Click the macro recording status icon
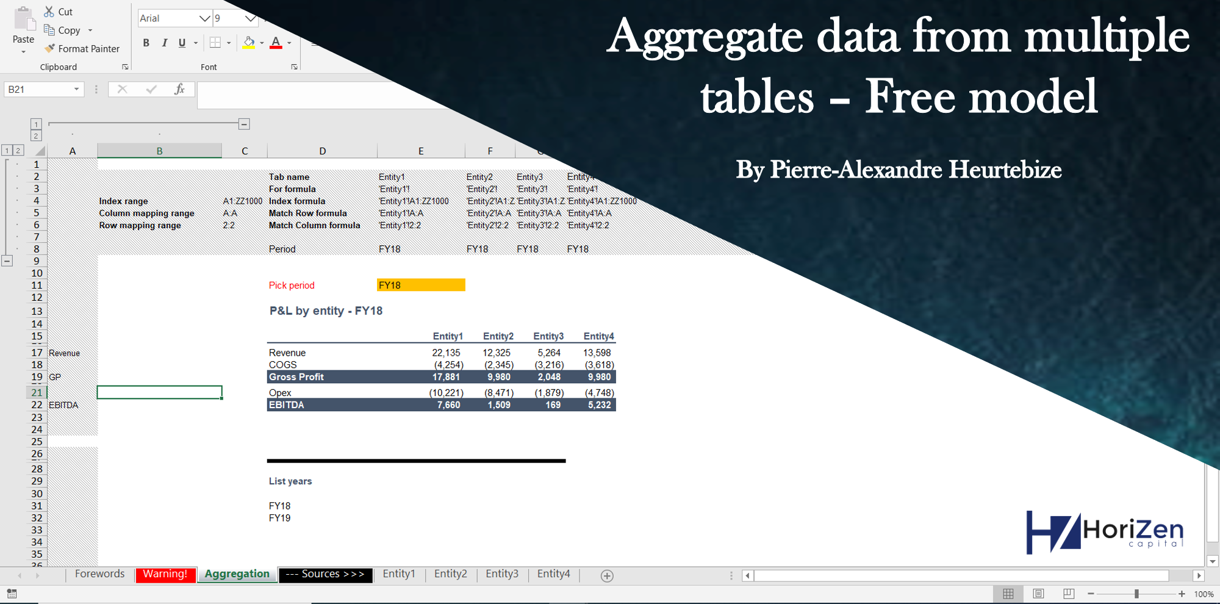 [x=12, y=594]
